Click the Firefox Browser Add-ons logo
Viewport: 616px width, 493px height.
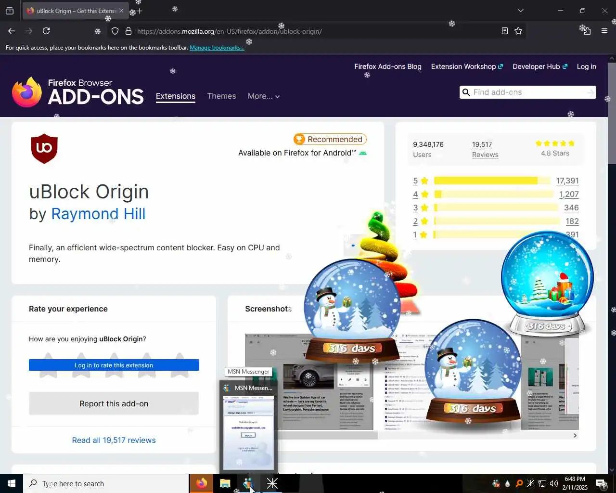[x=78, y=91]
